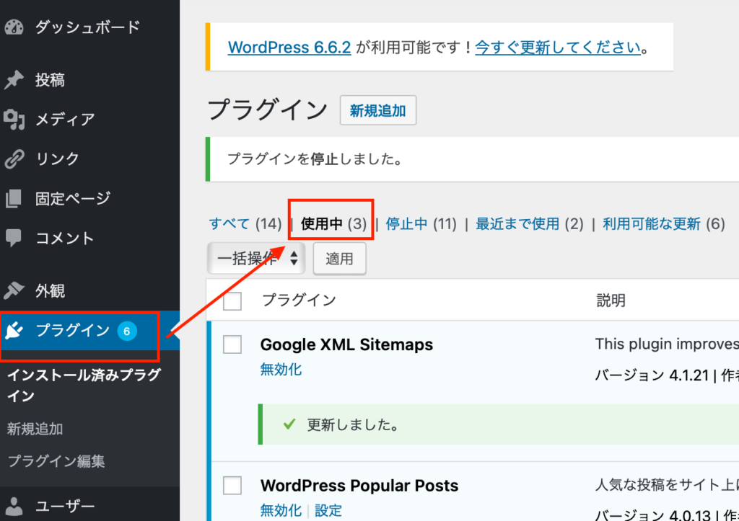This screenshot has width=739, height=521.
Task: Click the Plugins plug icon
Action: pyautogui.click(x=14, y=331)
